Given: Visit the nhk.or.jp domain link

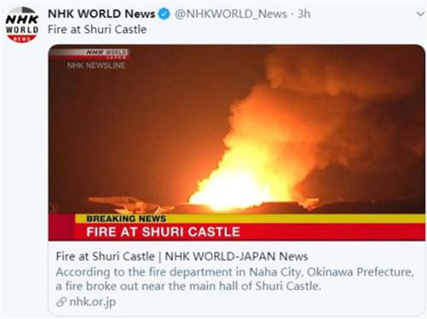Looking at the screenshot, I should 93,302.
